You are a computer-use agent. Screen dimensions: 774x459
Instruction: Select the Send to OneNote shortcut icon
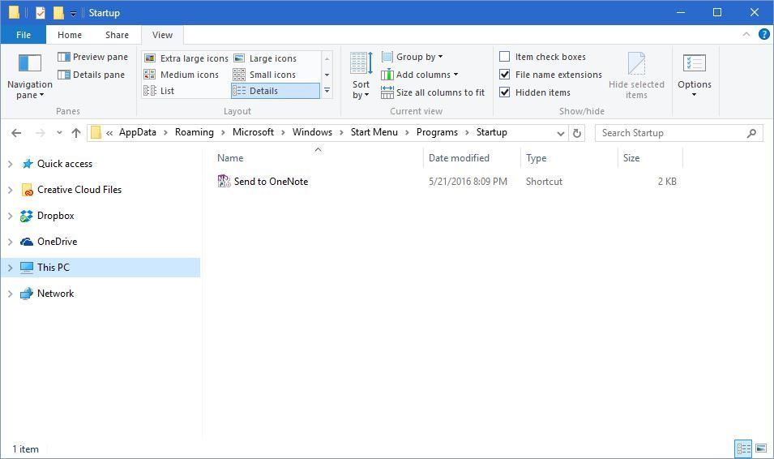[x=225, y=182]
